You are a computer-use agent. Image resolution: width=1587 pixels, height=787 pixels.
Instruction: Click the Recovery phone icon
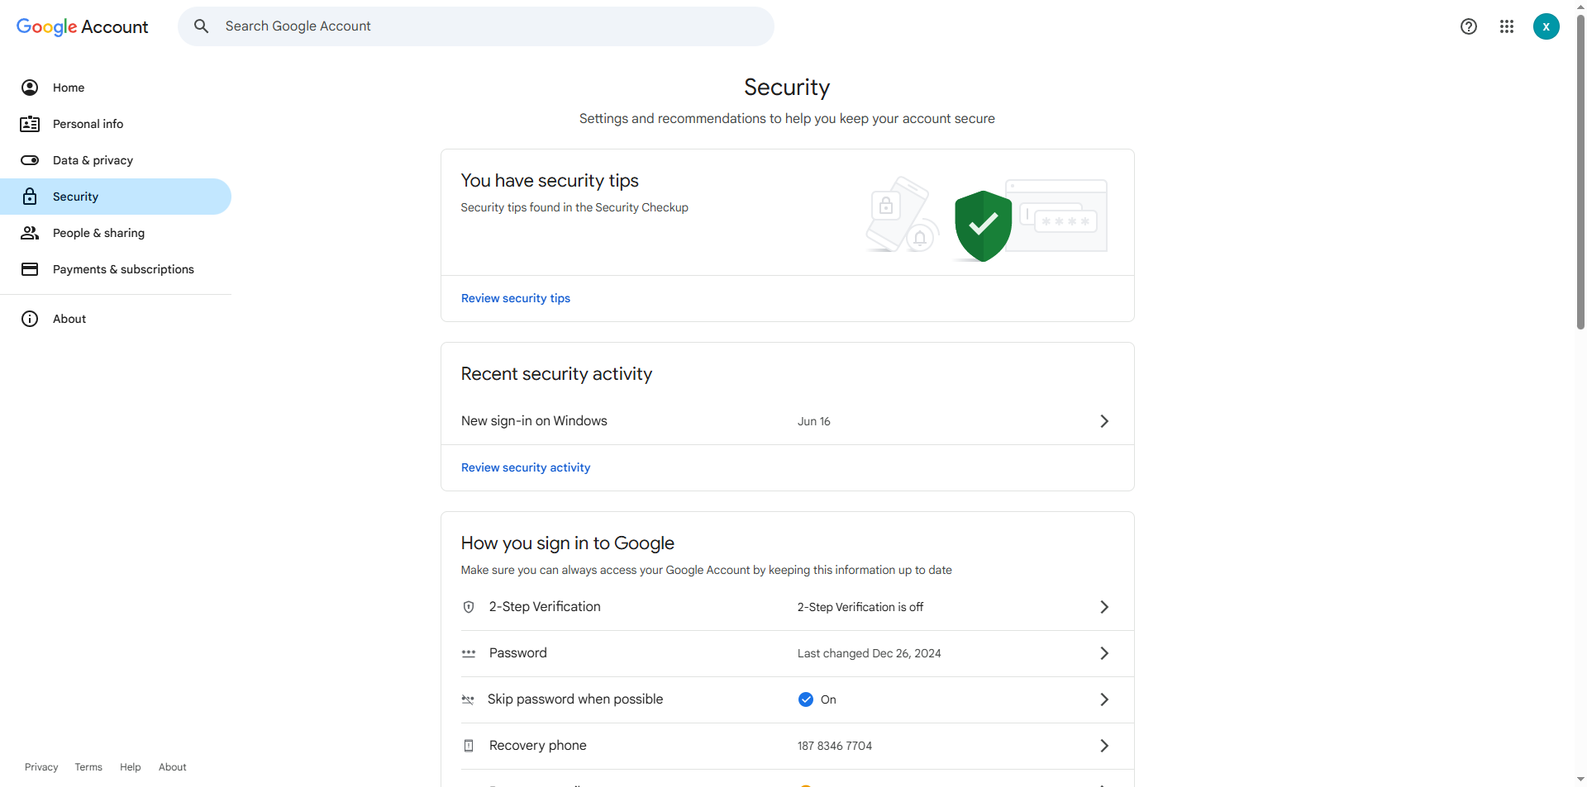pyautogui.click(x=469, y=746)
